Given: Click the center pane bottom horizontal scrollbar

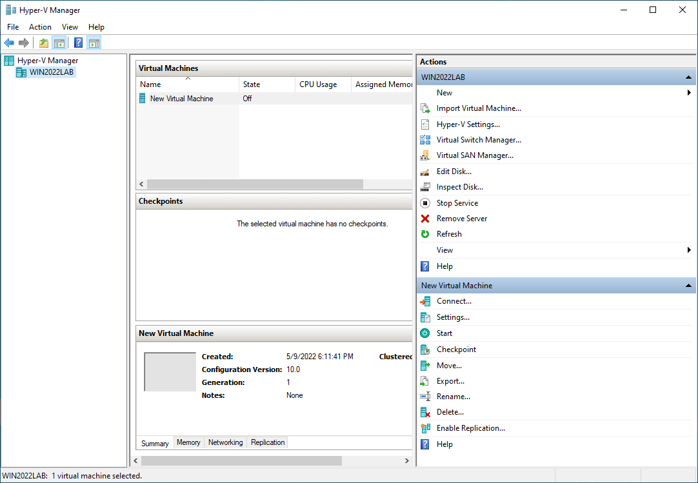Looking at the screenshot, I should [x=241, y=460].
